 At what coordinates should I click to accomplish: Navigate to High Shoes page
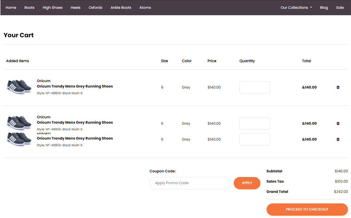[52, 8]
